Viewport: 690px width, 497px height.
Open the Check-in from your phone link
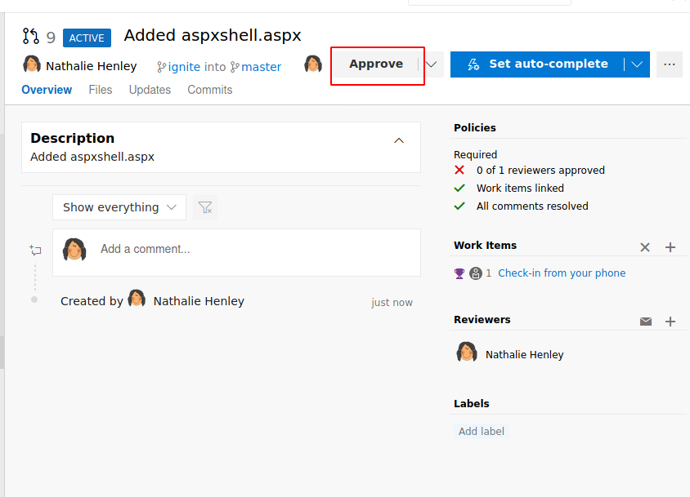tap(562, 273)
